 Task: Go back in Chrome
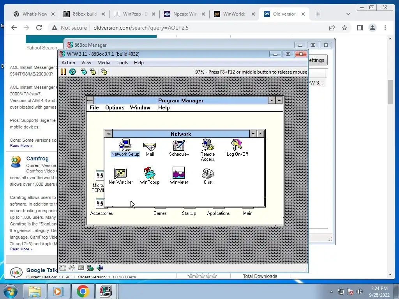pyautogui.click(x=14, y=28)
